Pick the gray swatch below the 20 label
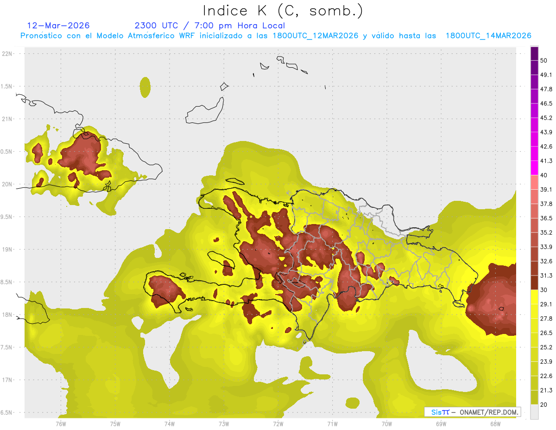 coord(534,411)
